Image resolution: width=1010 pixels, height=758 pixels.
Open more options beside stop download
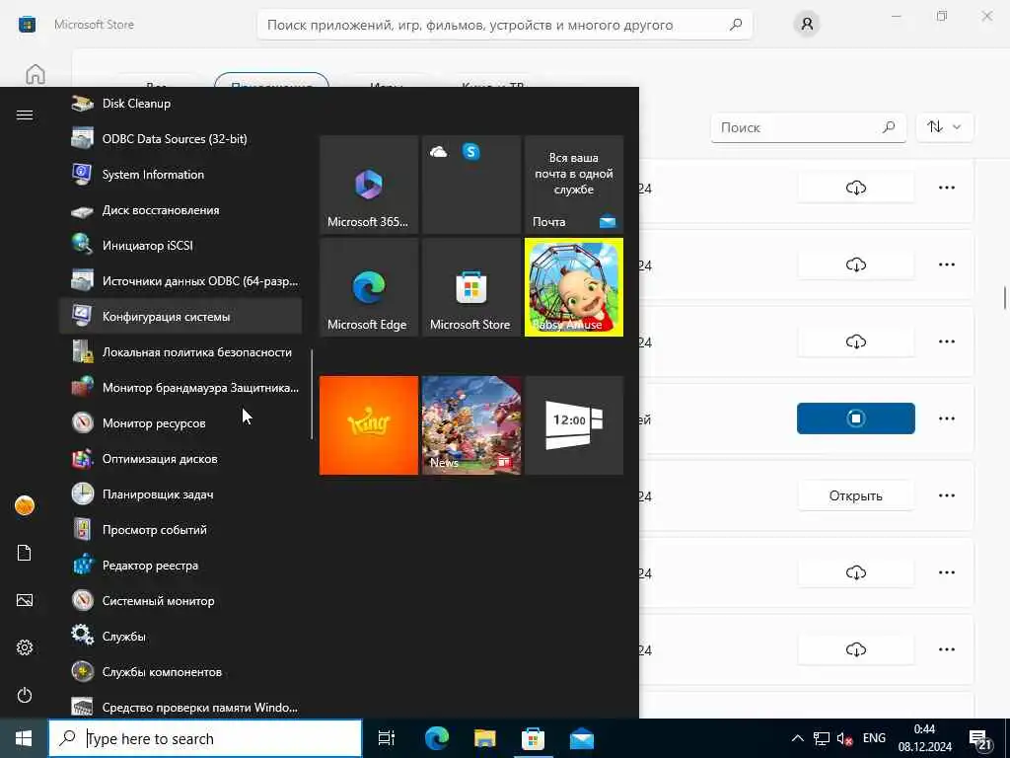coord(946,418)
